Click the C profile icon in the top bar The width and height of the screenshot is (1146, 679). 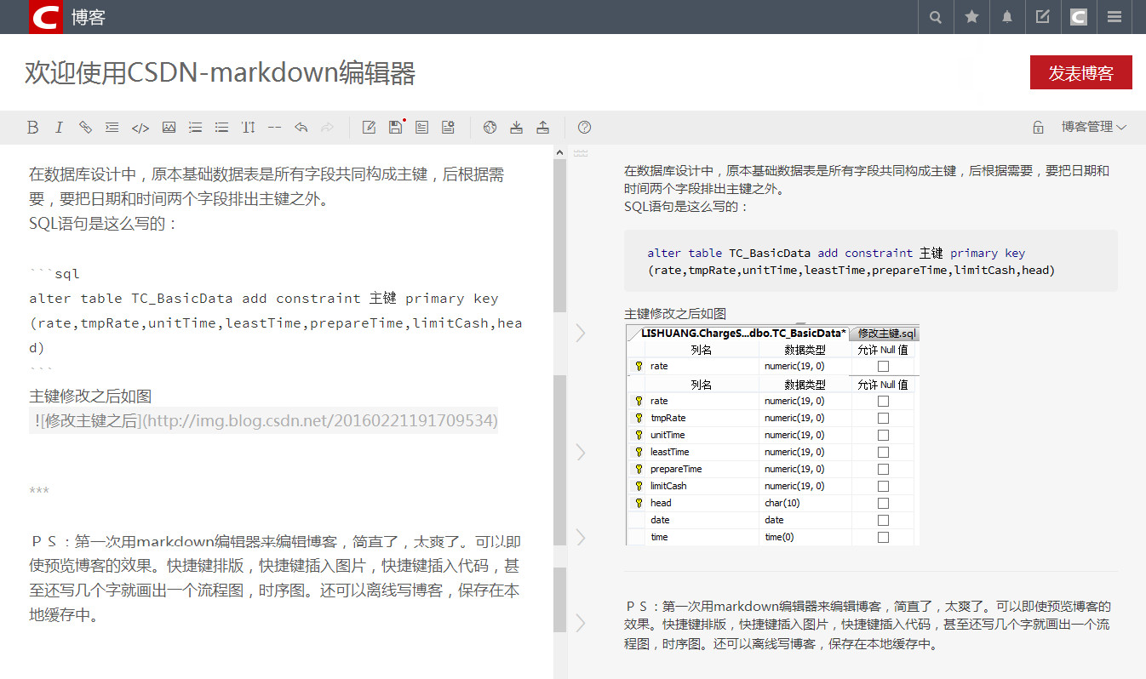click(x=1079, y=17)
